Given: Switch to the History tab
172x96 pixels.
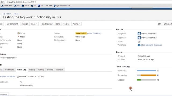Looking at the screenshot, I should pyautogui.click(x=32, y=70).
